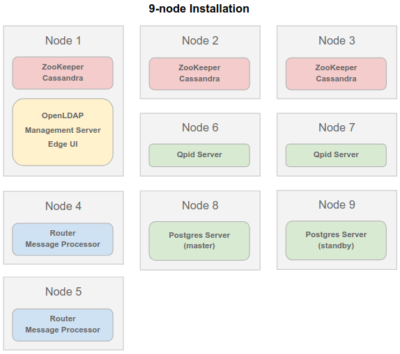Select the OpenLDAP Management Server Edge UI box
Image resolution: width=400 pixels, height=354 pixels.
[x=63, y=132]
